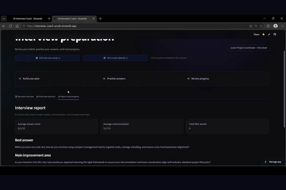Edit the app with the pencil icon

tap(269, 34)
